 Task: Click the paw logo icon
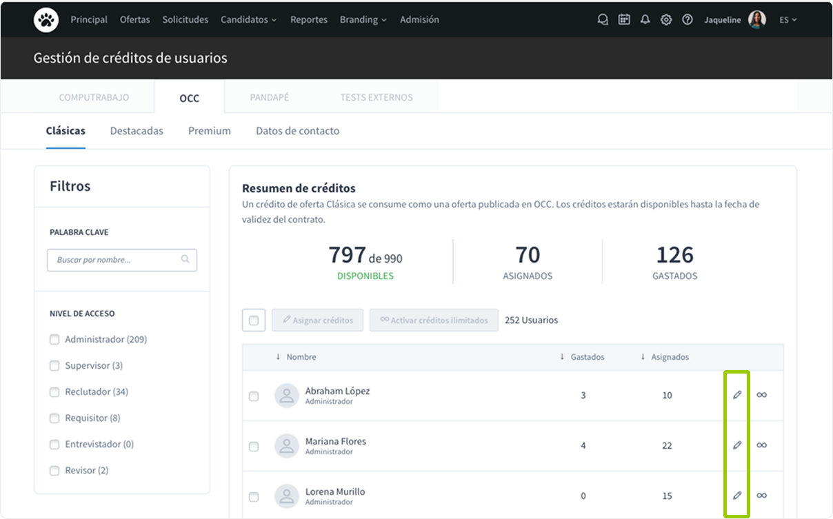click(46, 20)
